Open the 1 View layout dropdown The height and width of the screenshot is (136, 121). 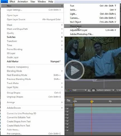coord(118,90)
